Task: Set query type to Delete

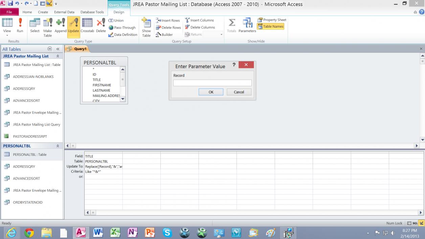Action: pyautogui.click(x=101, y=26)
